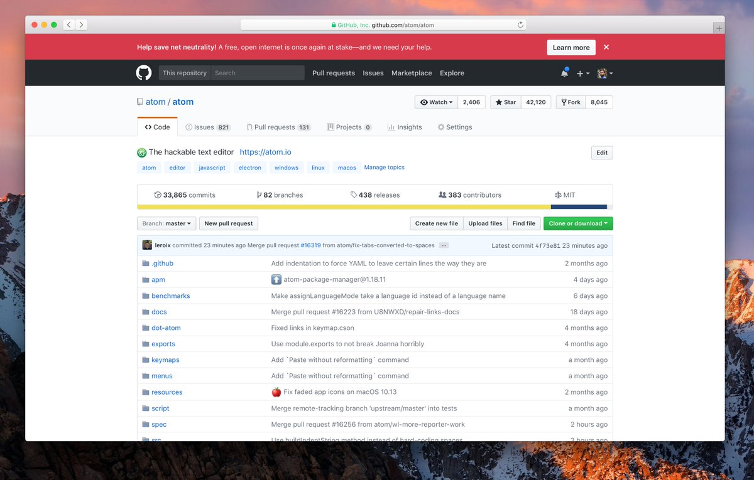Click the dark blue language bar segment
Image resolution: width=754 pixels, height=480 pixels.
579,206
